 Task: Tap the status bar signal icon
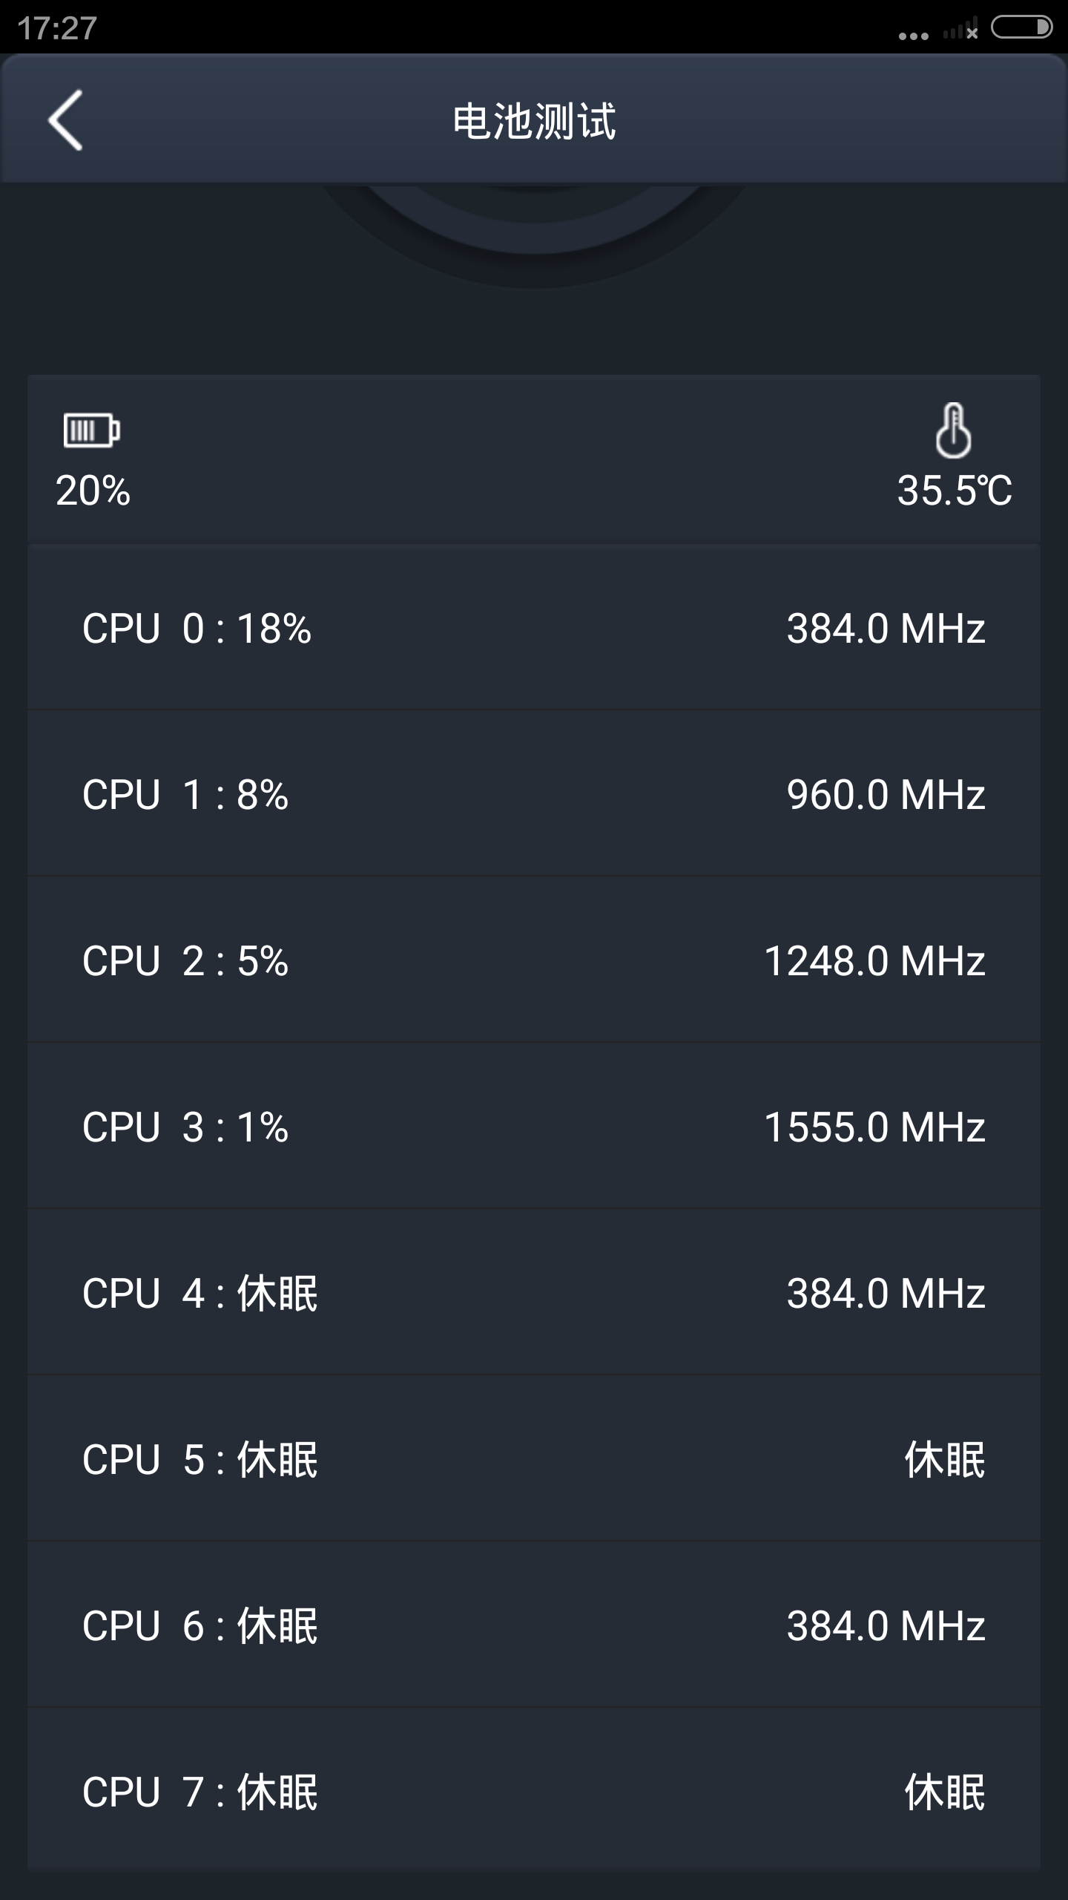(x=960, y=30)
